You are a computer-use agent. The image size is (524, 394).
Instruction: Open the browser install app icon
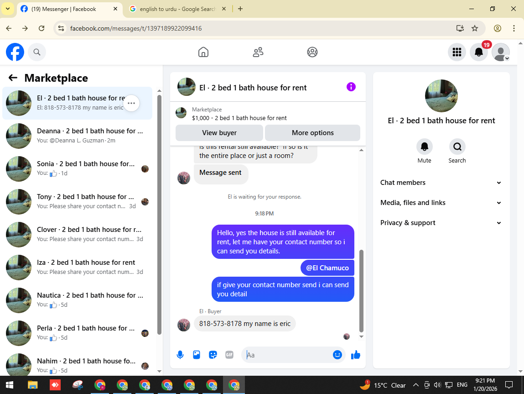(460, 28)
